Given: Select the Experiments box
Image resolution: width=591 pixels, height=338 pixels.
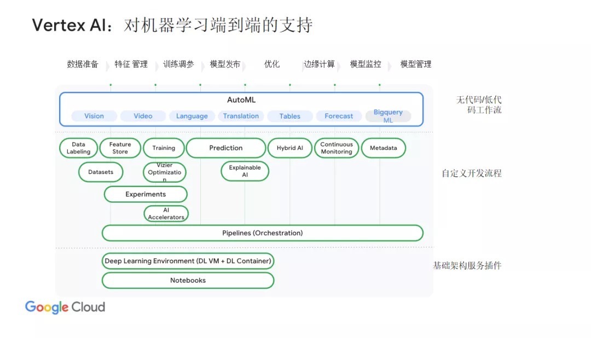Looking at the screenshot, I should (146, 195).
